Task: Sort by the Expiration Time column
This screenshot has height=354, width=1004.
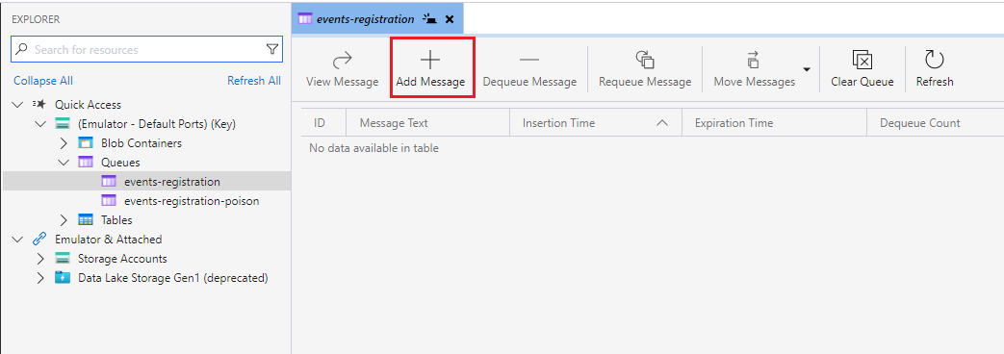Action: coord(774,123)
